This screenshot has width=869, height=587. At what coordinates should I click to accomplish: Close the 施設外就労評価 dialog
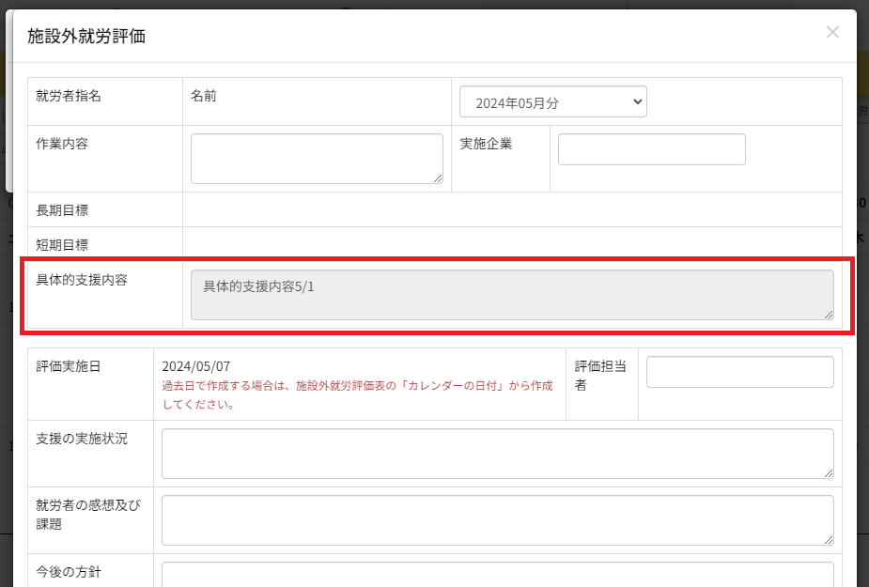(832, 32)
